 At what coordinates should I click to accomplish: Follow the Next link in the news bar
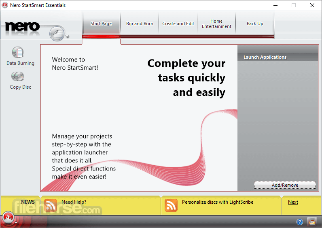(293, 202)
